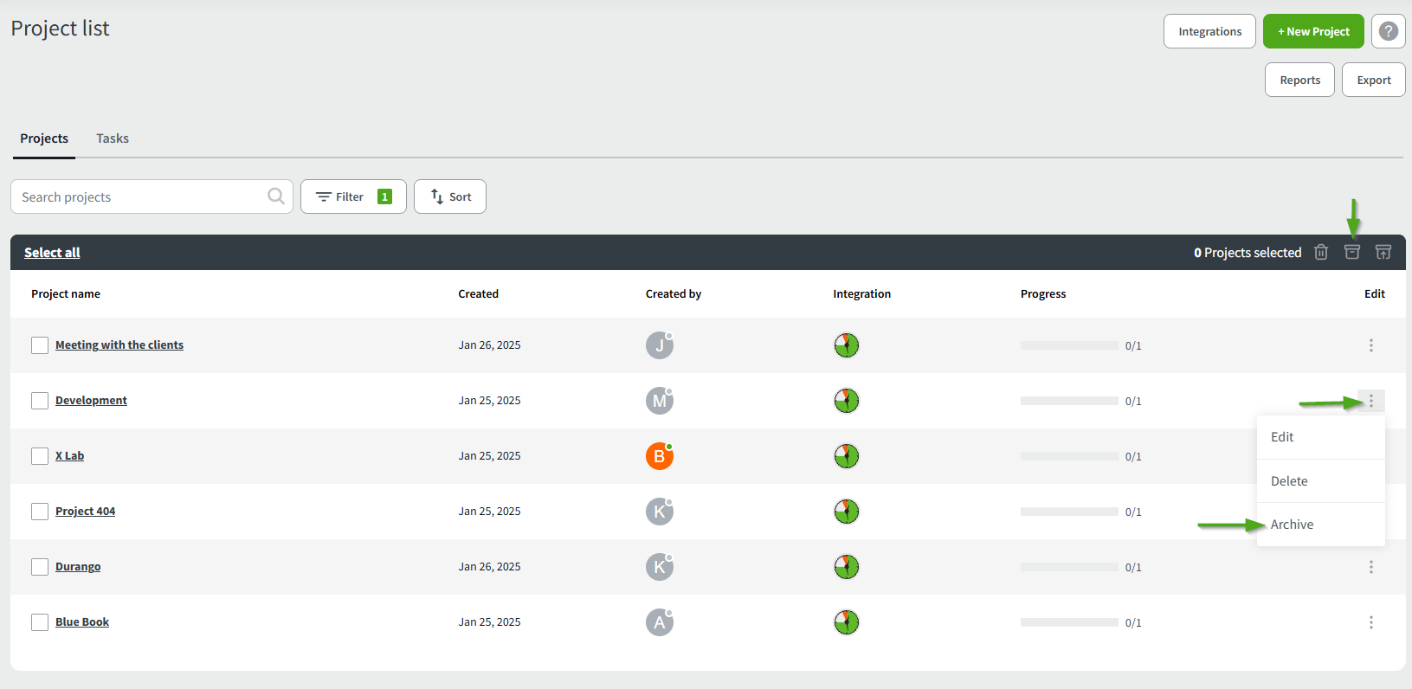Switch to the Tasks tab
Screen dimensions: 1412x689
(113, 138)
